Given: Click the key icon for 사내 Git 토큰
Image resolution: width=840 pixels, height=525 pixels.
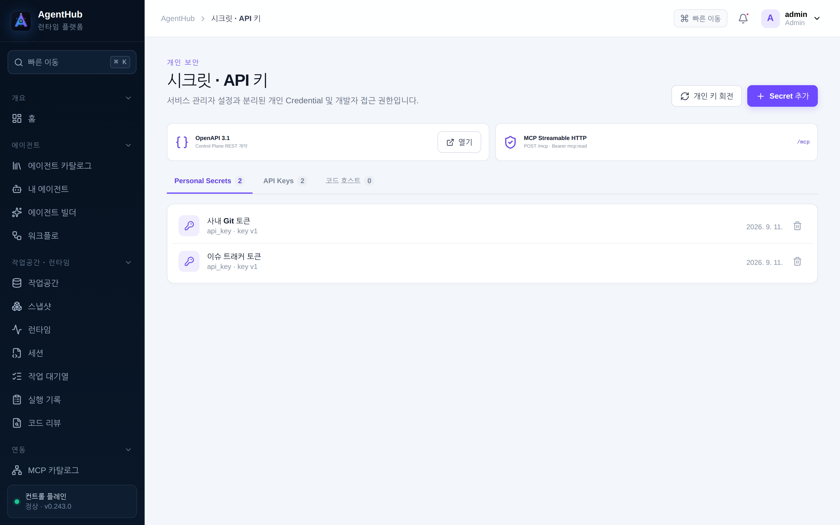Looking at the screenshot, I should click(x=189, y=226).
